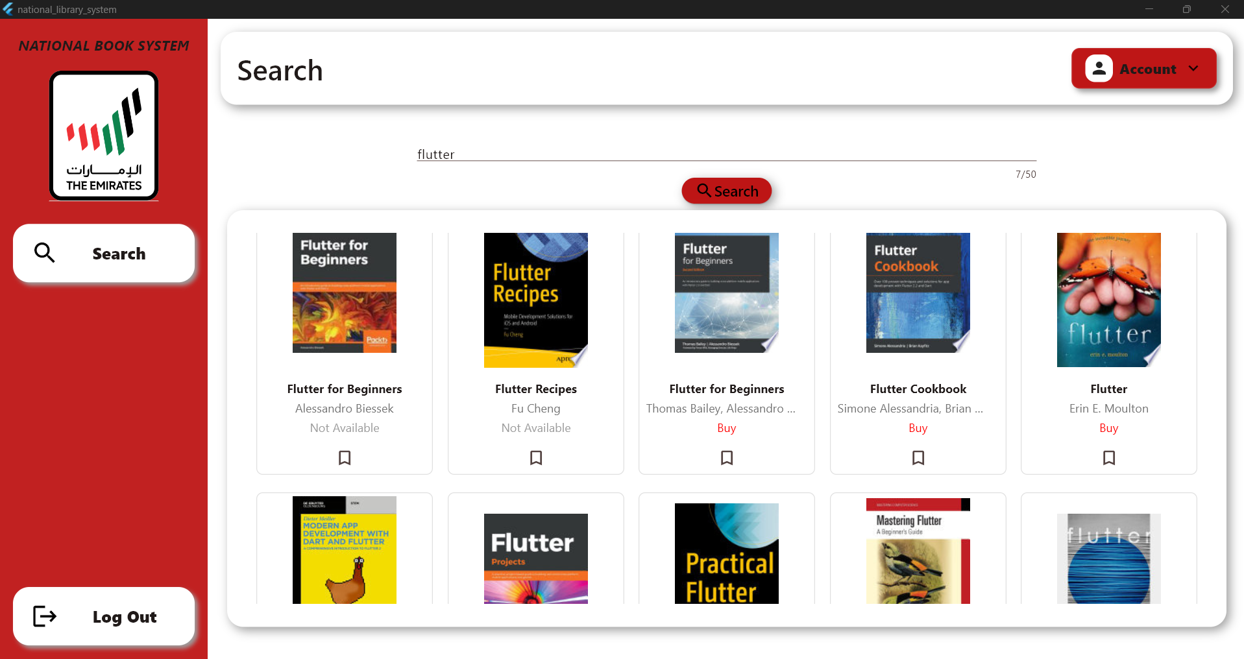The image size is (1244, 659).
Task: Bookmark Flutter for Beginners by Thomas Bailey
Action: pos(727,458)
